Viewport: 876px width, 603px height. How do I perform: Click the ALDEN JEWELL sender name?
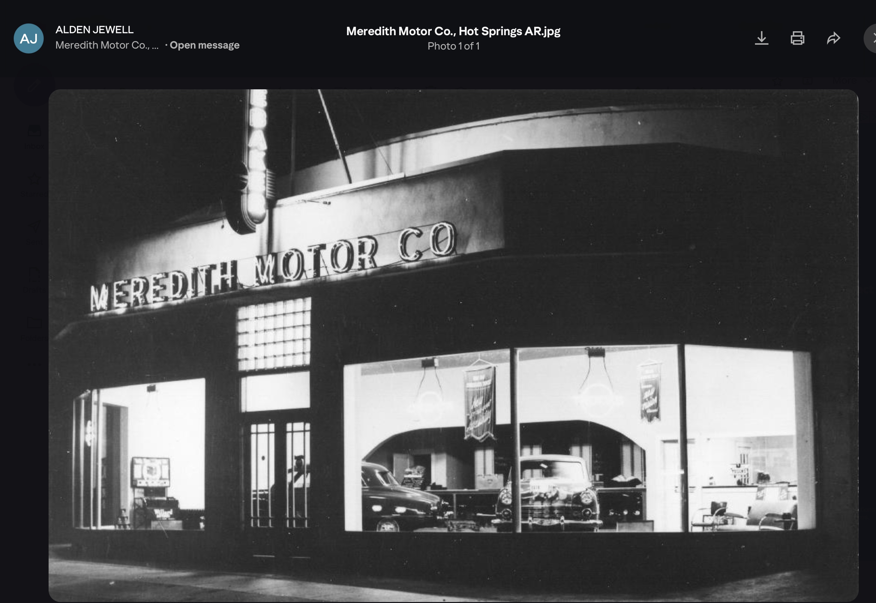pyautogui.click(x=95, y=29)
